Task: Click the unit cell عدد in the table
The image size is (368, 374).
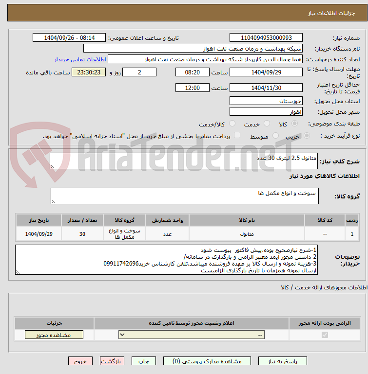Action: point(167,234)
